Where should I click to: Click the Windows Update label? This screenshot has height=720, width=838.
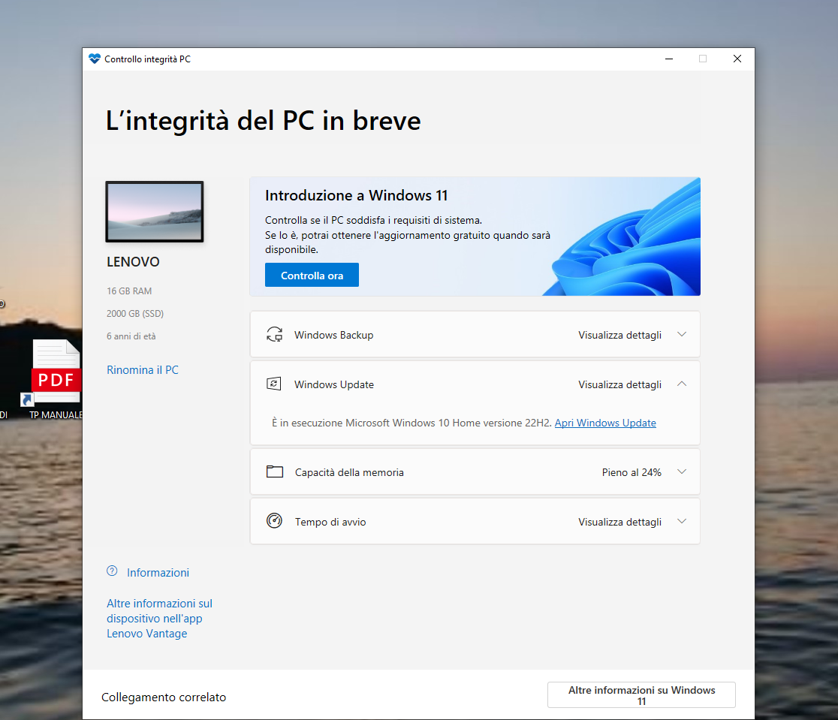coord(334,385)
